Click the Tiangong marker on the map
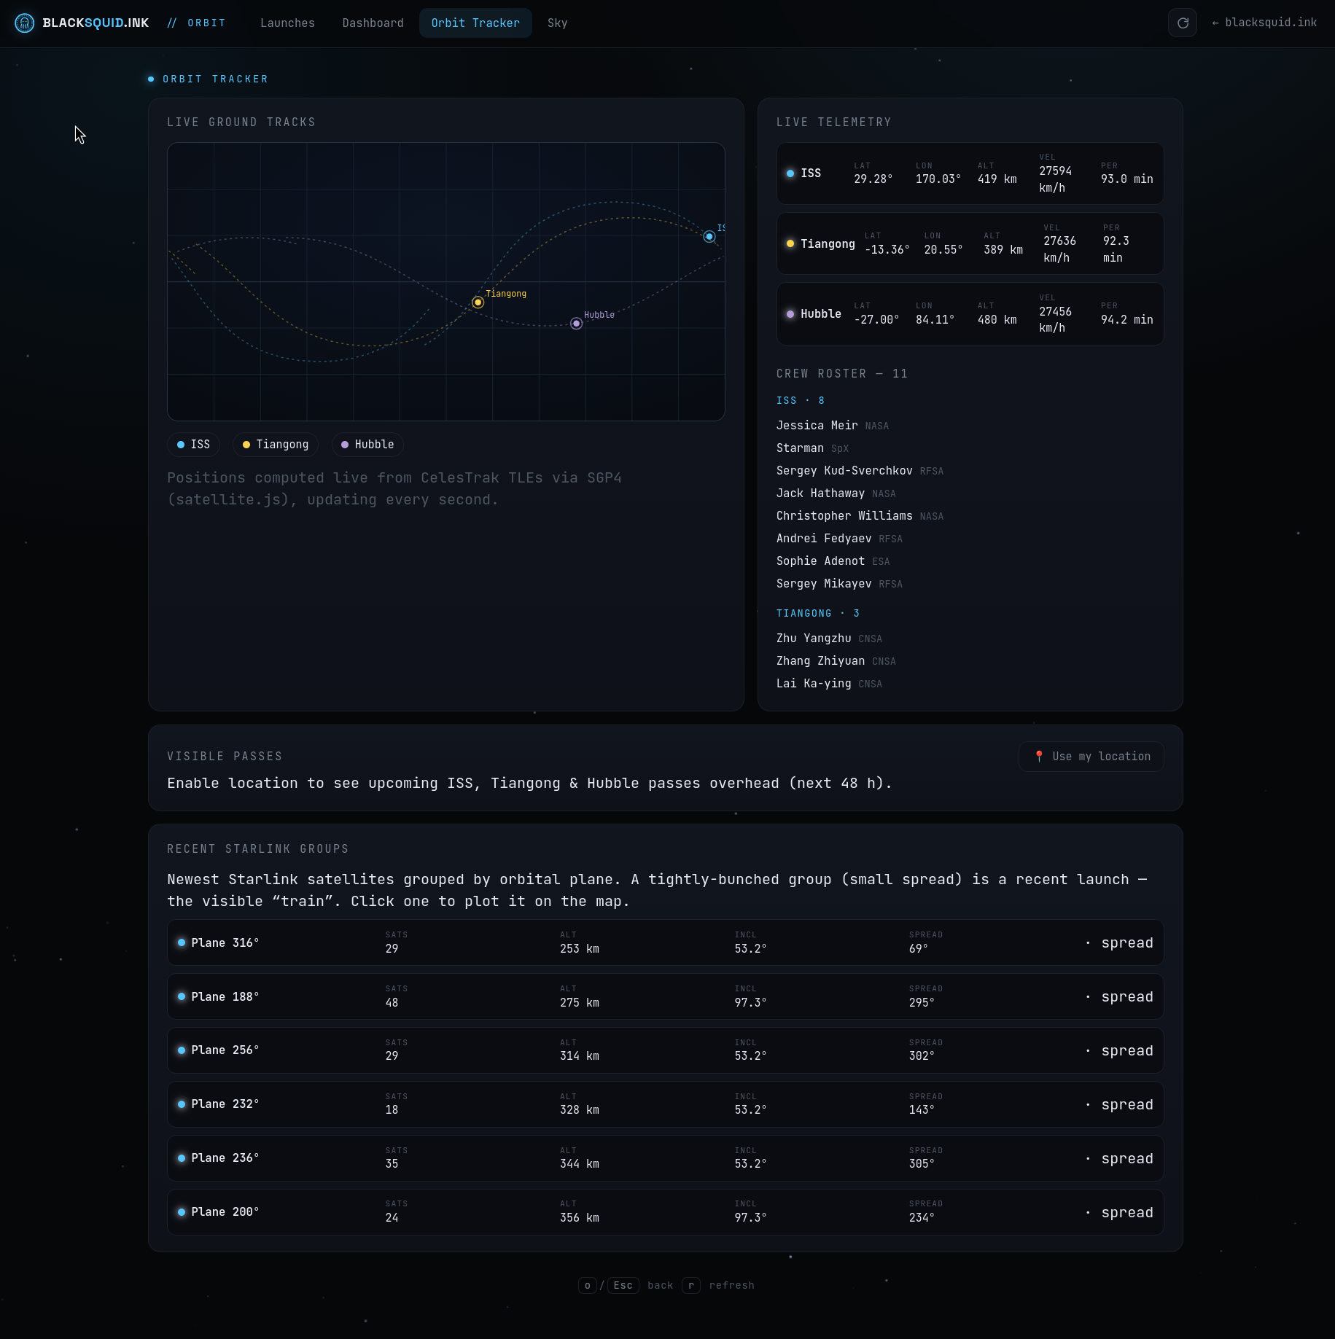1335x1339 pixels. [478, 302]
